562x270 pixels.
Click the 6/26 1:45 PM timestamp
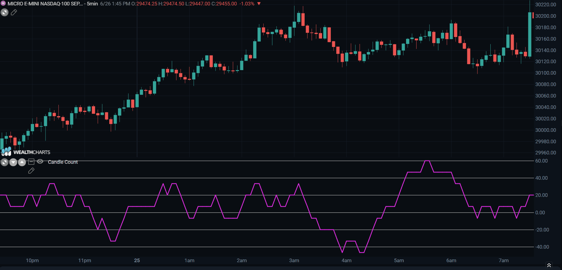pos(115,4)
